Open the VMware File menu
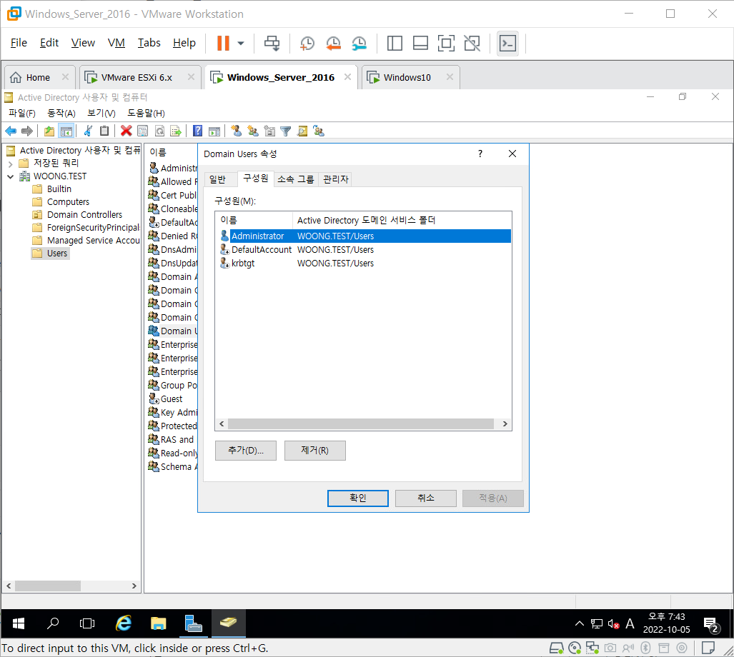734x657 pixels. 19,43
